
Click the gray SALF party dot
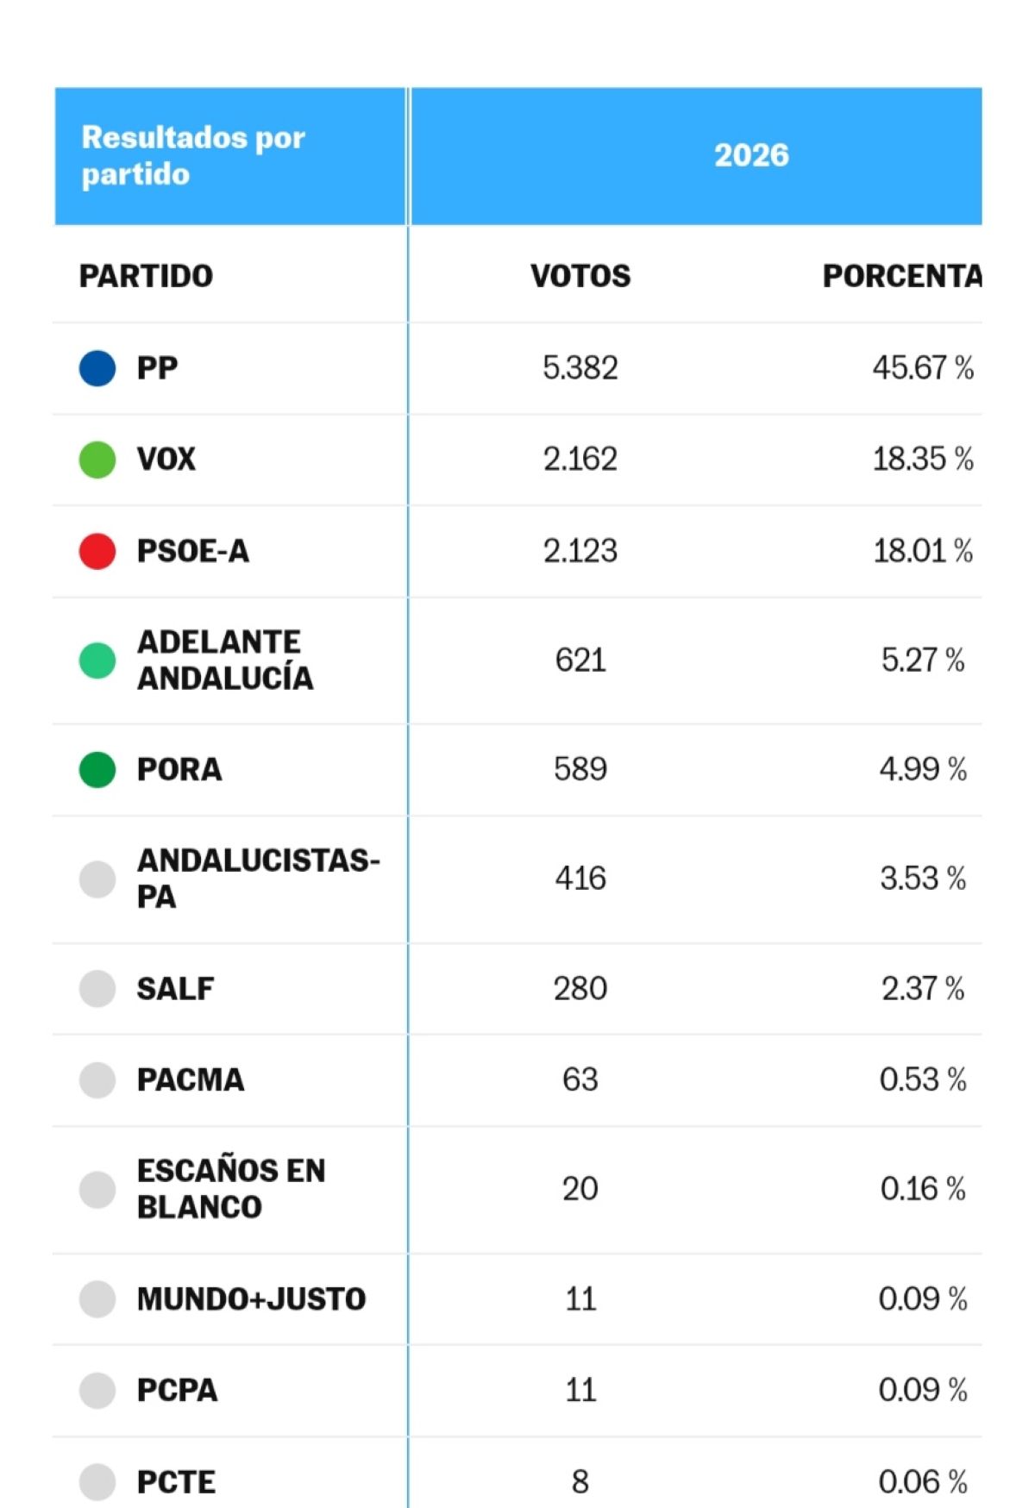click(x=97, y=989)
